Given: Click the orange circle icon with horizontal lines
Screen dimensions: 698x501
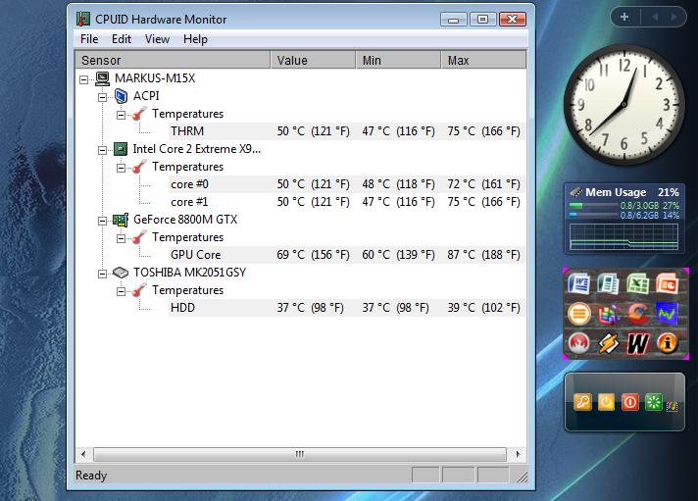Looking at the screenshot, I should [x=579, y=314].
